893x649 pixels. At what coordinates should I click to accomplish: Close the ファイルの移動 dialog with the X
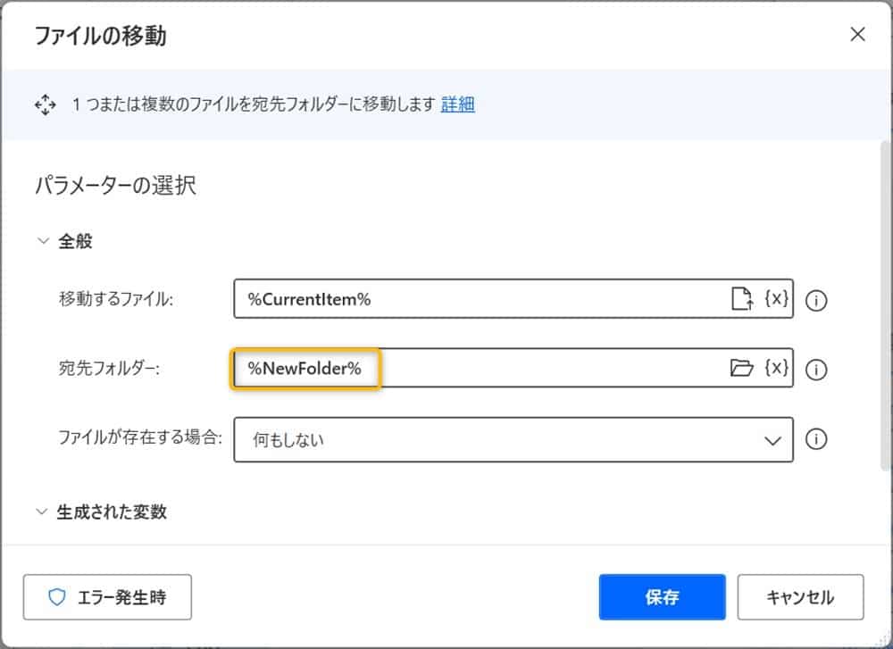(857, 34)
